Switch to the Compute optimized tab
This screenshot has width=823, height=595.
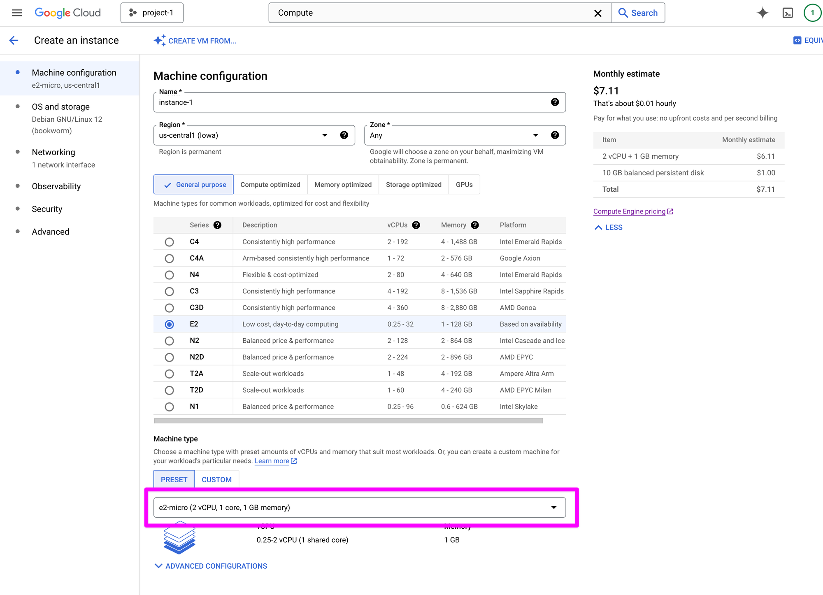point(270,185)
